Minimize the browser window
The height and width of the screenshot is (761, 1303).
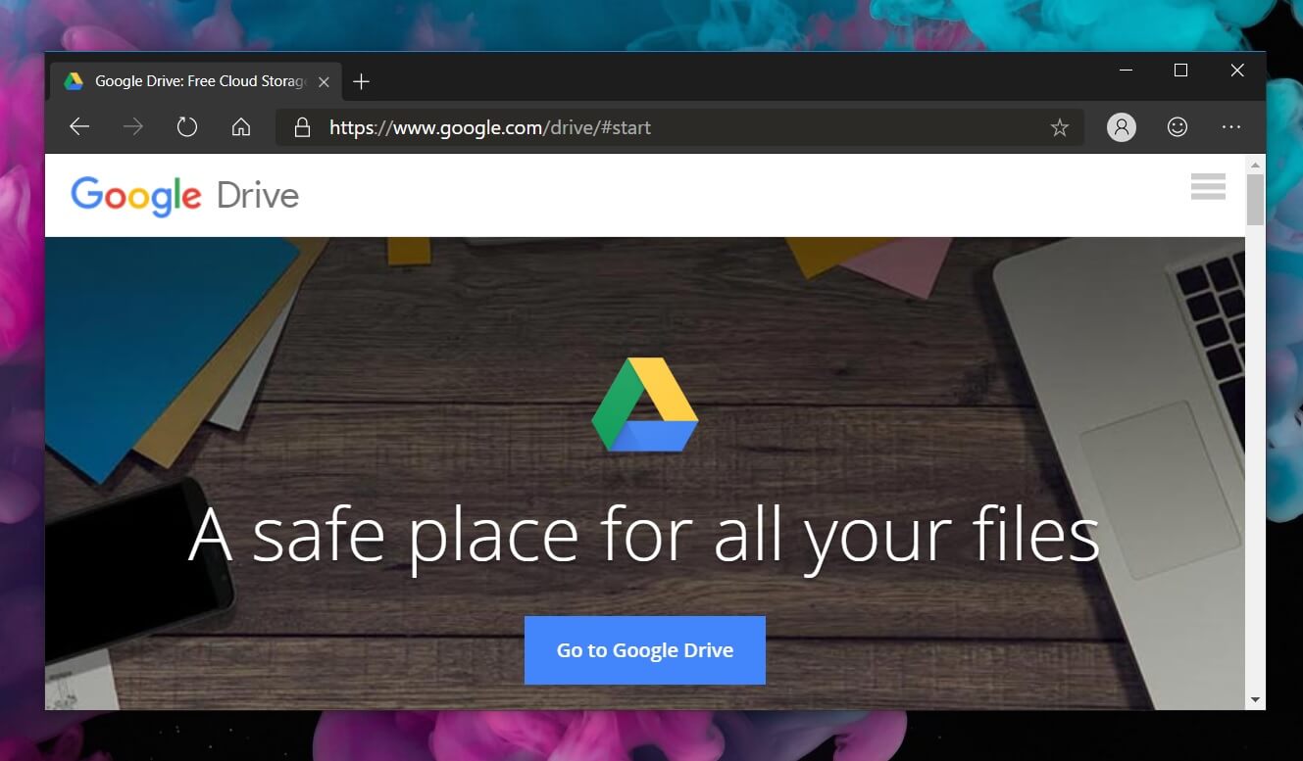[x=1126, y=71]
